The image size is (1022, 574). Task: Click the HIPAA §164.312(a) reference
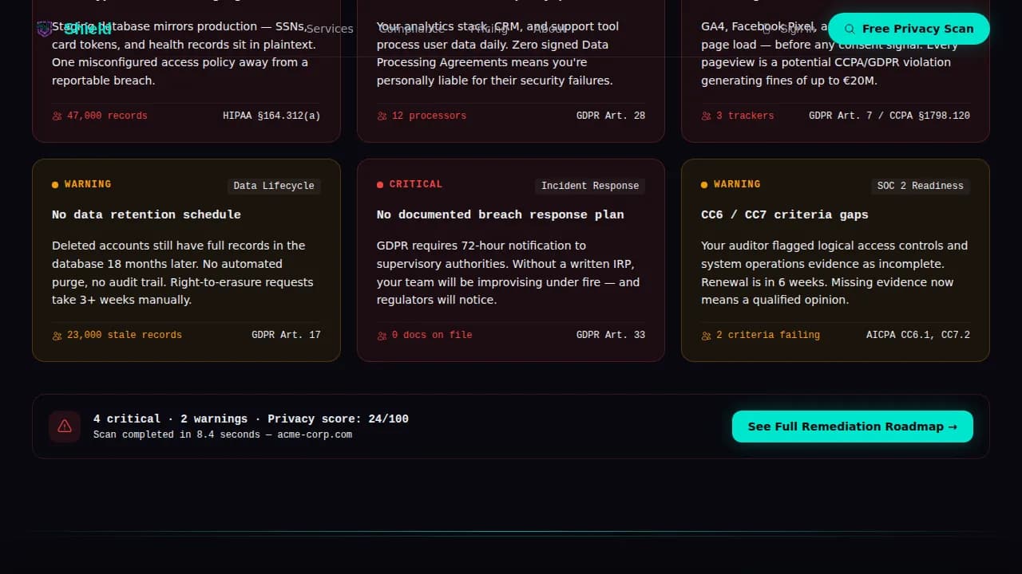tap(271, 116)
